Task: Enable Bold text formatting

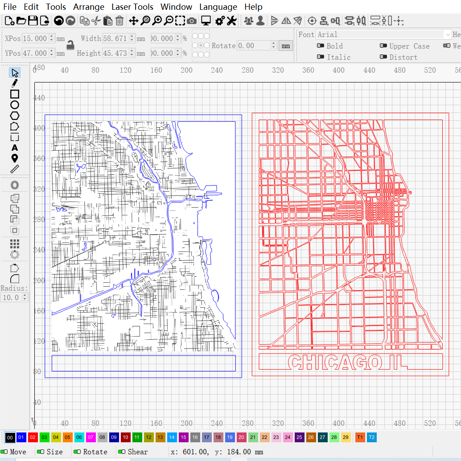Action: (321, 46)
